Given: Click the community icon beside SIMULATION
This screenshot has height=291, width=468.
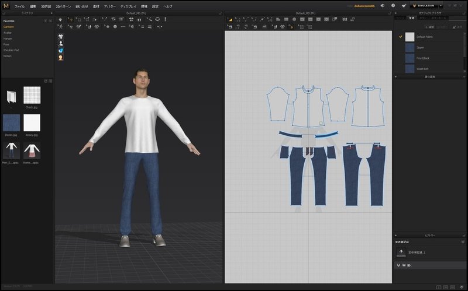Looking at the screenshot, I should coord(404,5).
